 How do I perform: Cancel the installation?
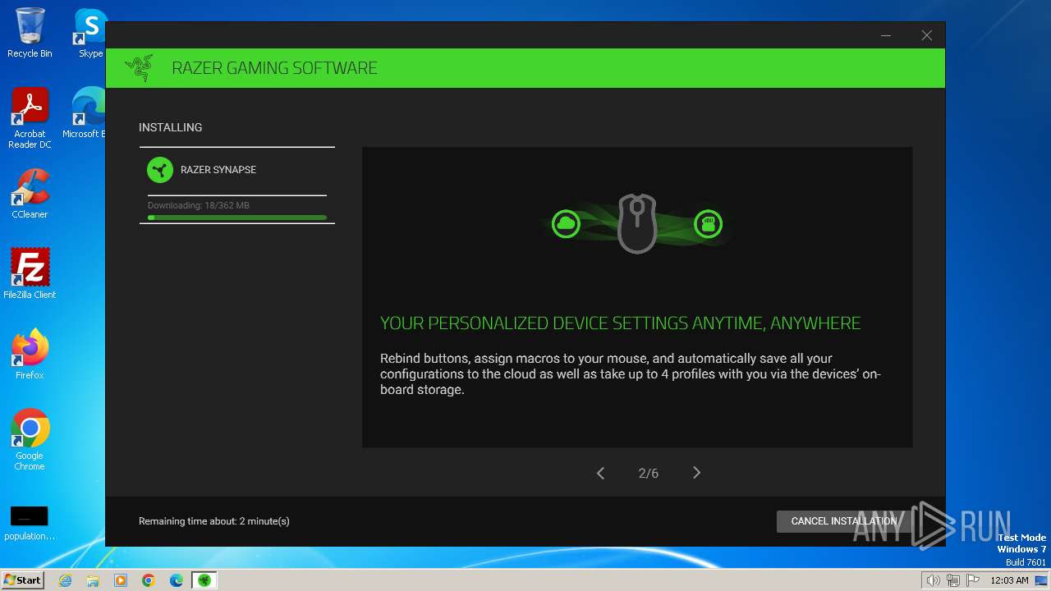(x=844, y=521)
